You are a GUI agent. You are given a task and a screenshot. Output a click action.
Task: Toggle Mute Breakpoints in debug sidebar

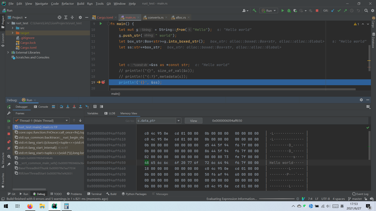click(9, 148)
